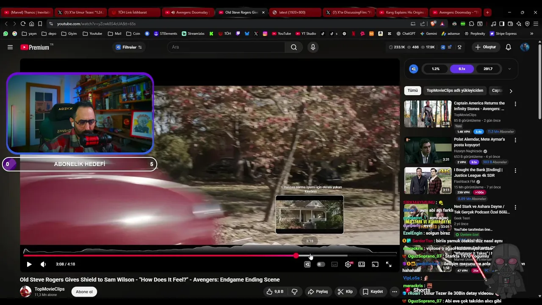Open the ChatGPT bookmark
This screenshot has width=542, height=305.
[406, 33]
